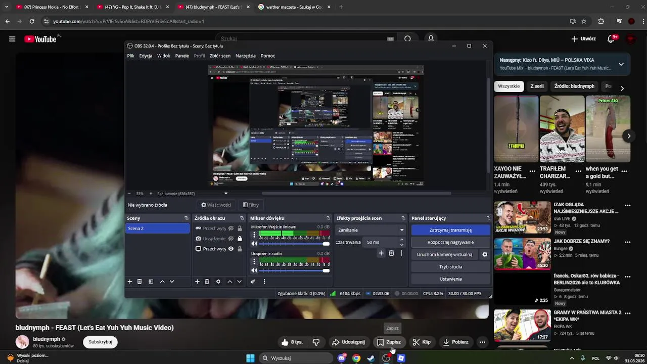This screenshot has width=647, height=364.
Task: Decrease Czas trwania with down arrow
Action: pos(402,245)
